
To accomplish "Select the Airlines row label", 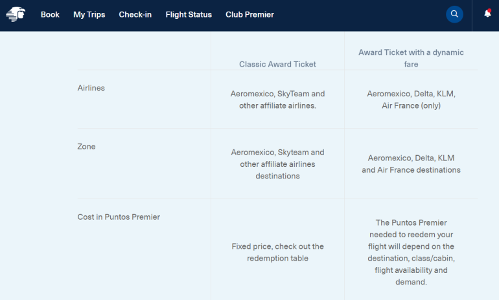I will click(x=91, y=88).
